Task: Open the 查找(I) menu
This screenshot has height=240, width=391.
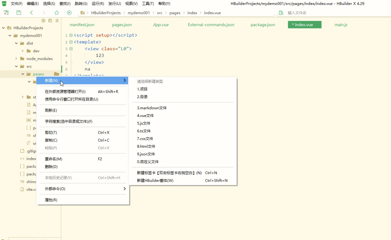Action: (x=65, y=4)
